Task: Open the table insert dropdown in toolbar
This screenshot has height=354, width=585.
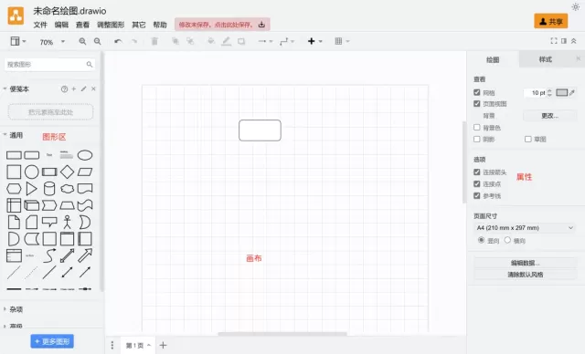Action: pyautogui.click(x=342, y=41)
